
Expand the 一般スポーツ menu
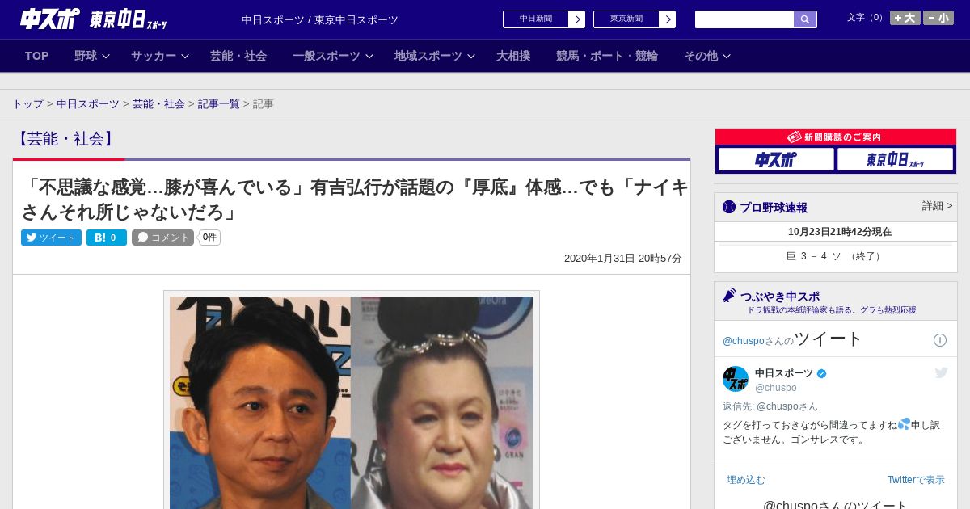[332, 56]
